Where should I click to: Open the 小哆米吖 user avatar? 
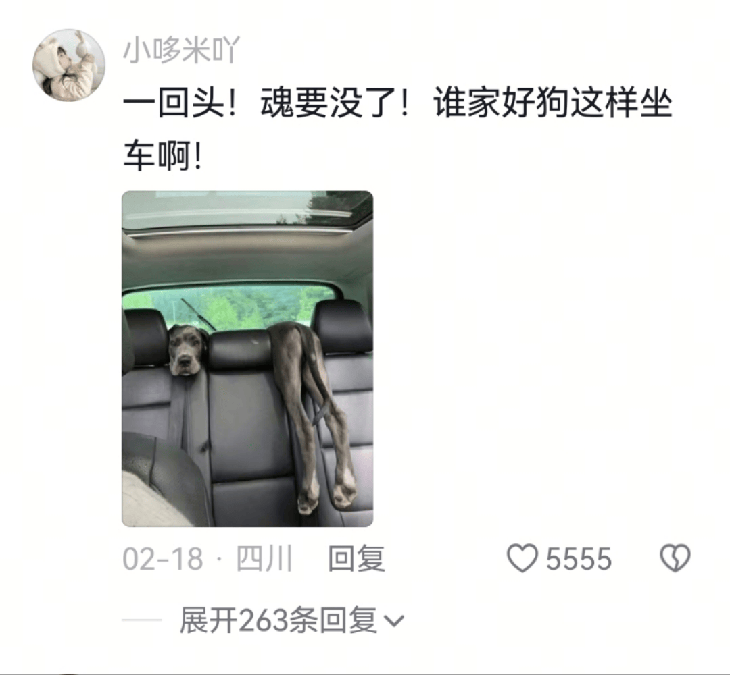pyautogui.click(x=69, y=65)
